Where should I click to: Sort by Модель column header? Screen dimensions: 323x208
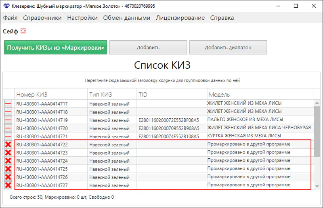pyautogui.click(x=219, y=95)
